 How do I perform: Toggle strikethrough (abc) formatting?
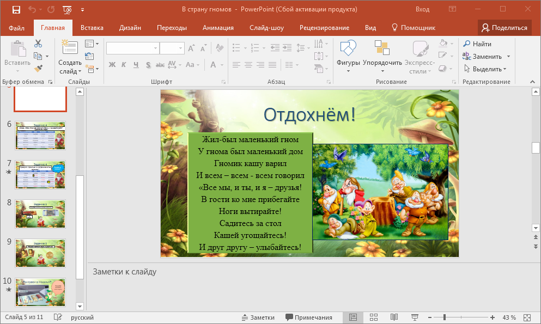coord(160,64)
